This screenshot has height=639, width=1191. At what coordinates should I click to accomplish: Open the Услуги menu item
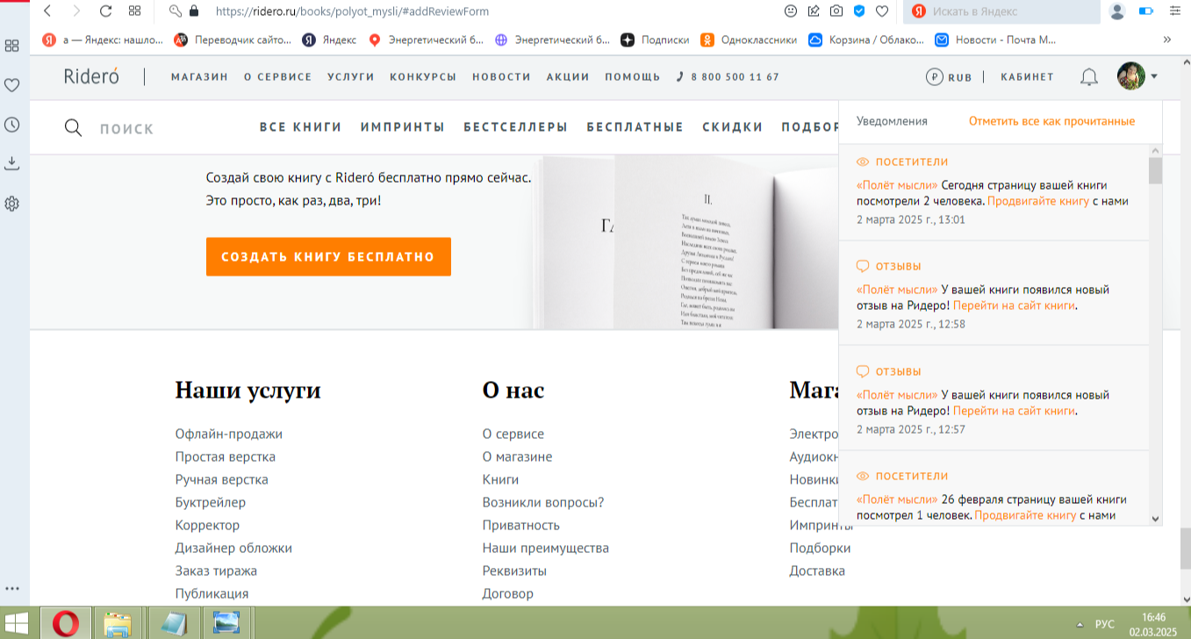point(351,77)
